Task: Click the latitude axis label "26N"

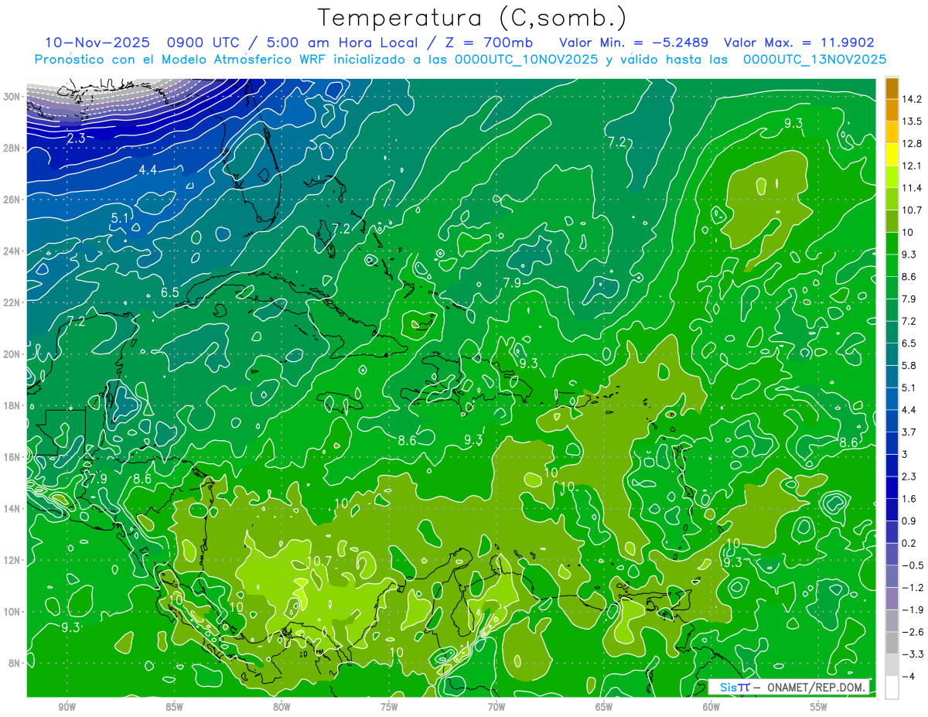Action: (x=12, y=200)
